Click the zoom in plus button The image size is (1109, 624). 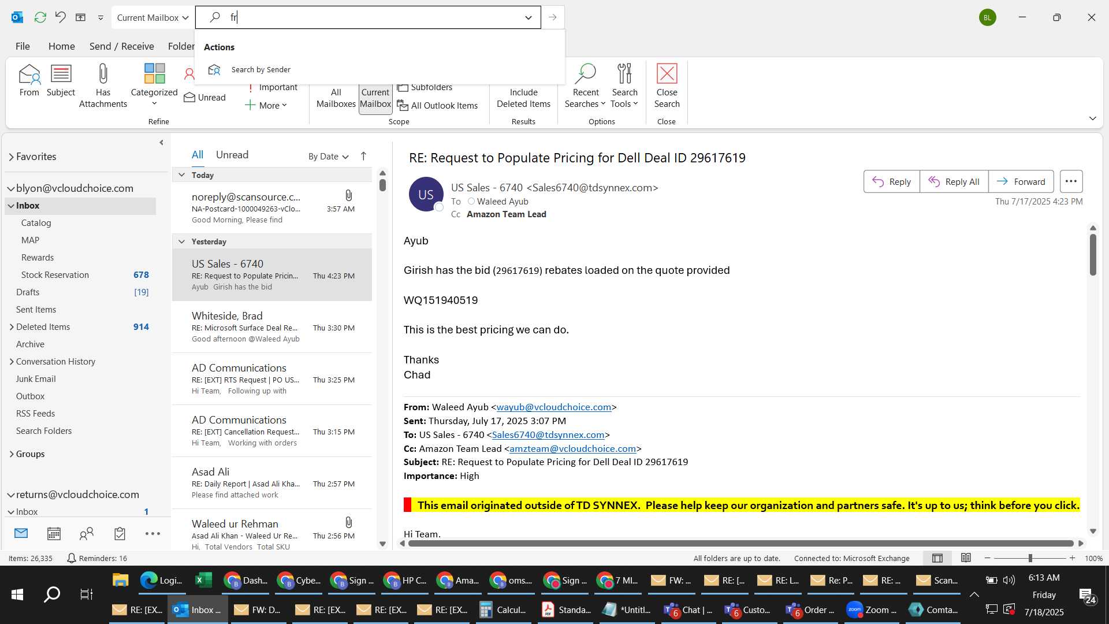(1072, 558)
